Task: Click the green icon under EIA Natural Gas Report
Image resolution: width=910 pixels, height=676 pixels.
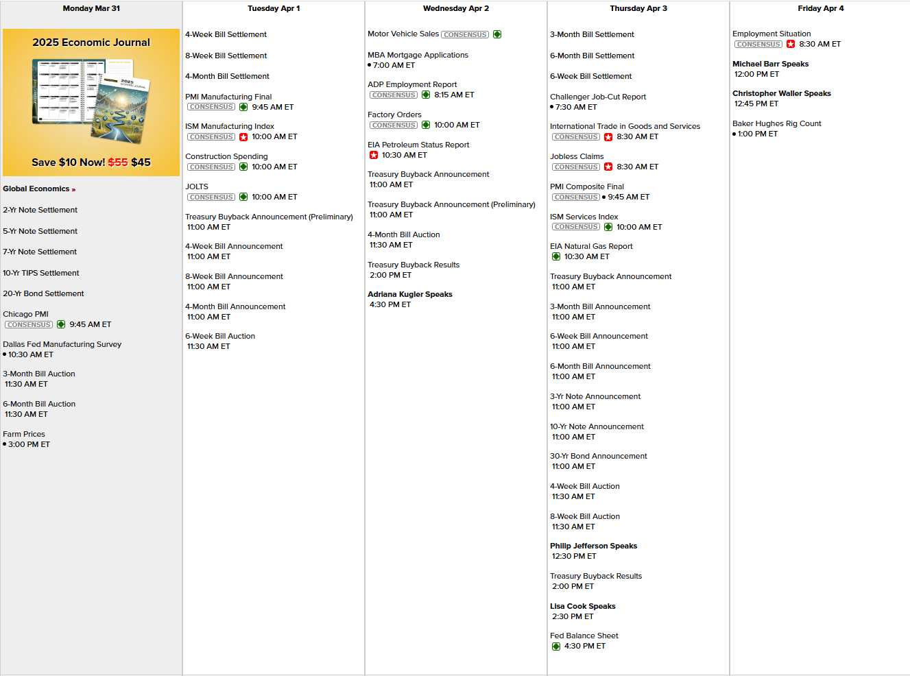Action: 556,257
